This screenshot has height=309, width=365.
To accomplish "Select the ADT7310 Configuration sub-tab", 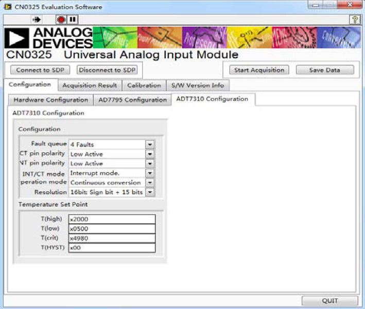I will pyautogui.click(x=212, y=99).
